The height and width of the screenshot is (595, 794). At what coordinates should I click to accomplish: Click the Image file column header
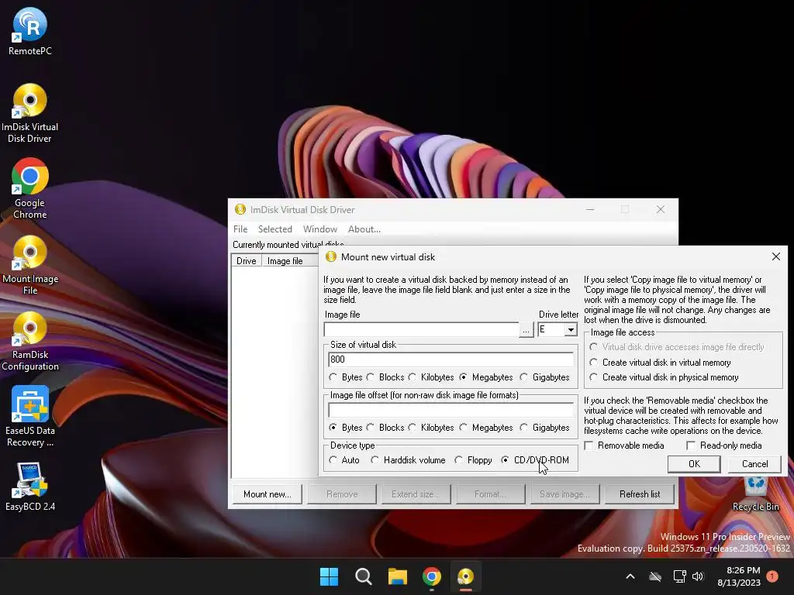pos(290,260)
